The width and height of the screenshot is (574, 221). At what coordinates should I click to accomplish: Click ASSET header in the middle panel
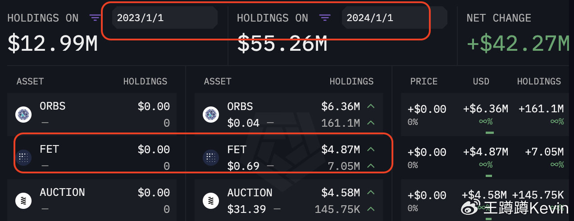(x=217, y=81)
